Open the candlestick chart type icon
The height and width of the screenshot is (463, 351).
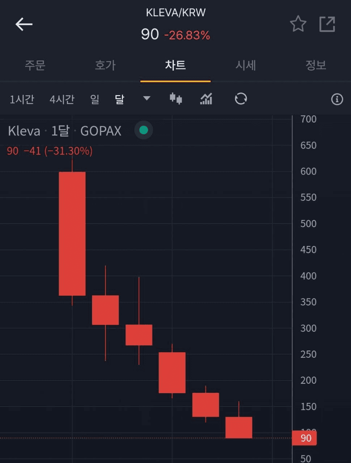176,98
